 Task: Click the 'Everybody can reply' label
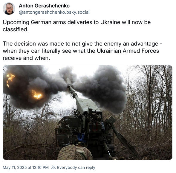coord(76,167)
